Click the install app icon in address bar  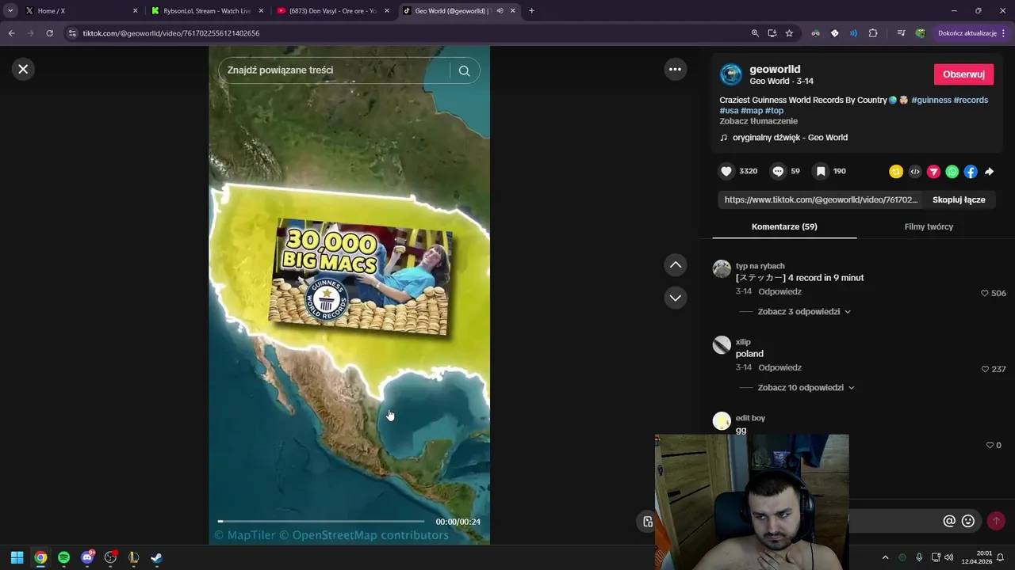pyautogui.click(x=772, y=33)
